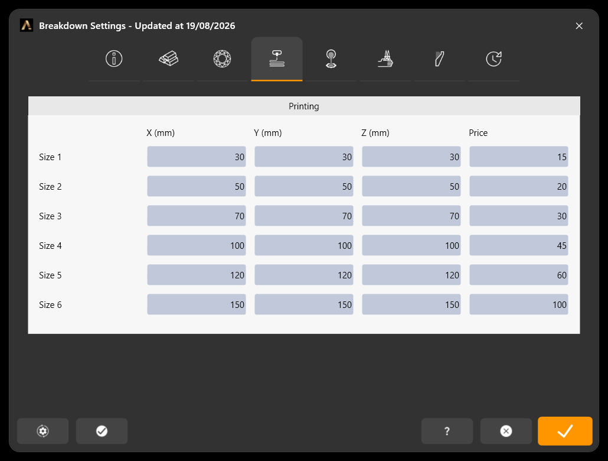Click the Size 4 row label
The width and height of the screenshot is (608, 461).
coord(50,245)
